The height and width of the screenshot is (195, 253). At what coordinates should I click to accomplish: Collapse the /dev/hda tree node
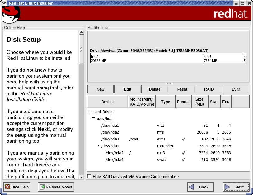(93, 118)
